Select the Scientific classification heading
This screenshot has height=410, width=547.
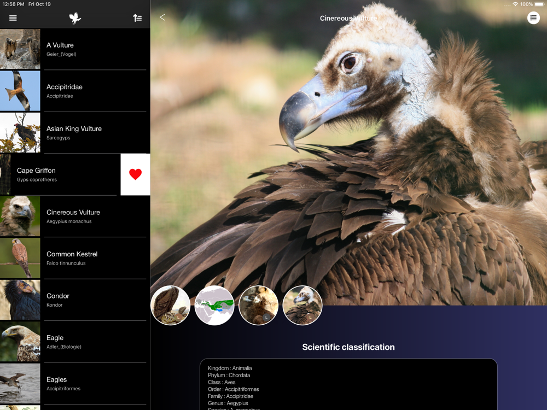click(348, 347)
